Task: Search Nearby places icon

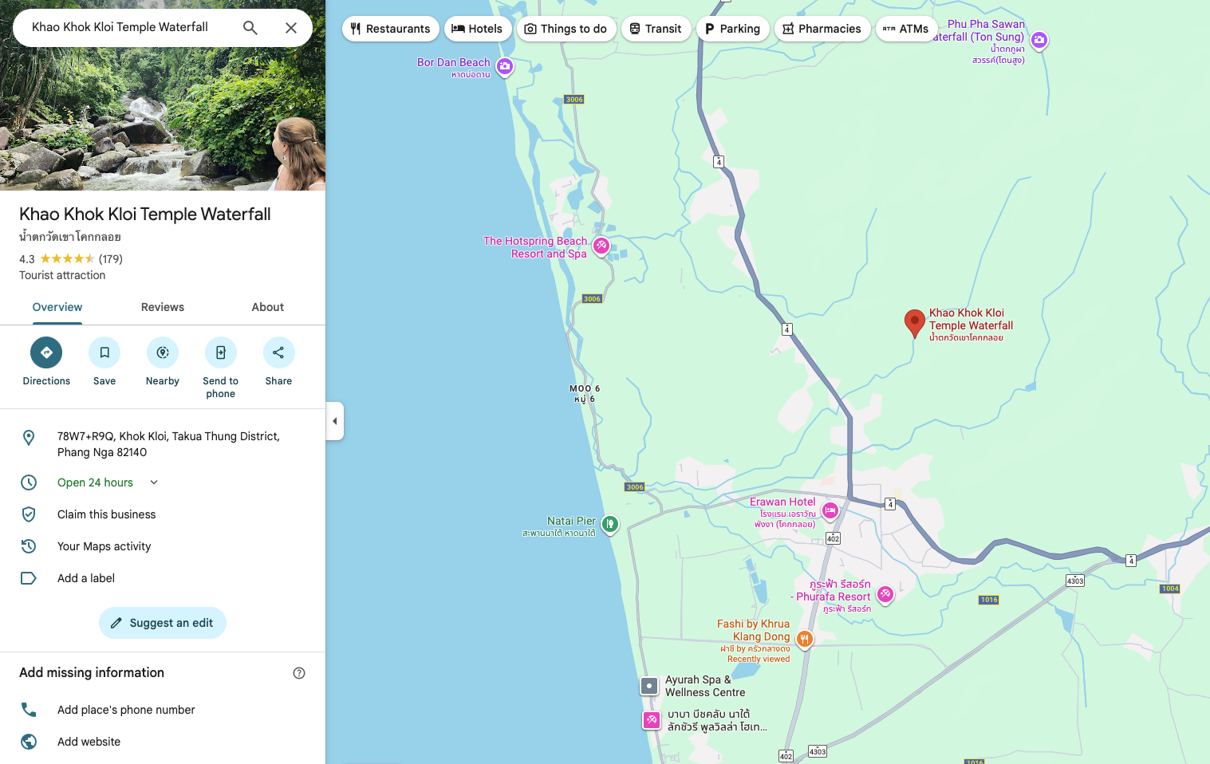Action: (x=163, y=352)
